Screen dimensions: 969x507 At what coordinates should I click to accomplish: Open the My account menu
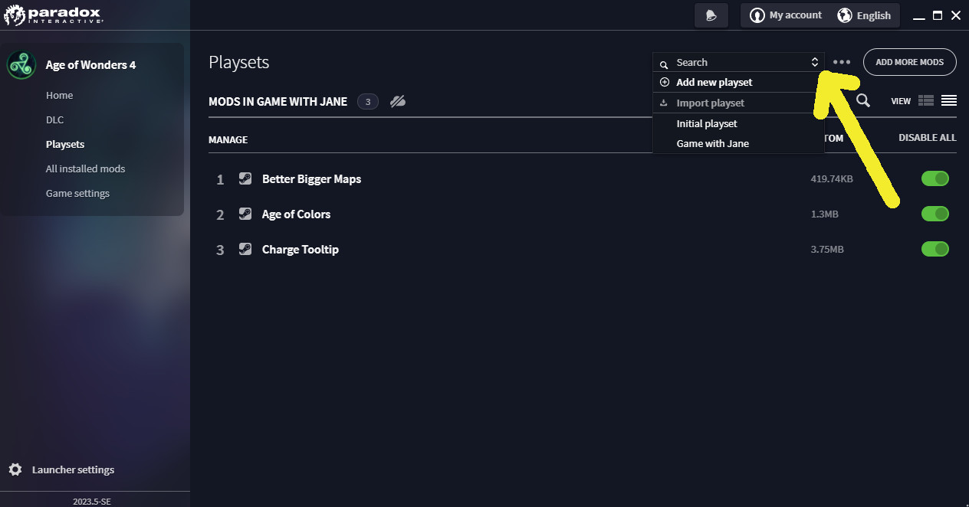[x=786, y=15]
